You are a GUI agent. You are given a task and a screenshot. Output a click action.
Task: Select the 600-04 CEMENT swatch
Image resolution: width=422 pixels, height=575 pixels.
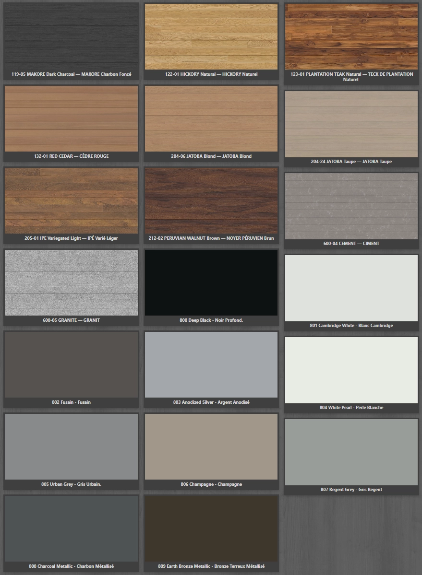351,206
